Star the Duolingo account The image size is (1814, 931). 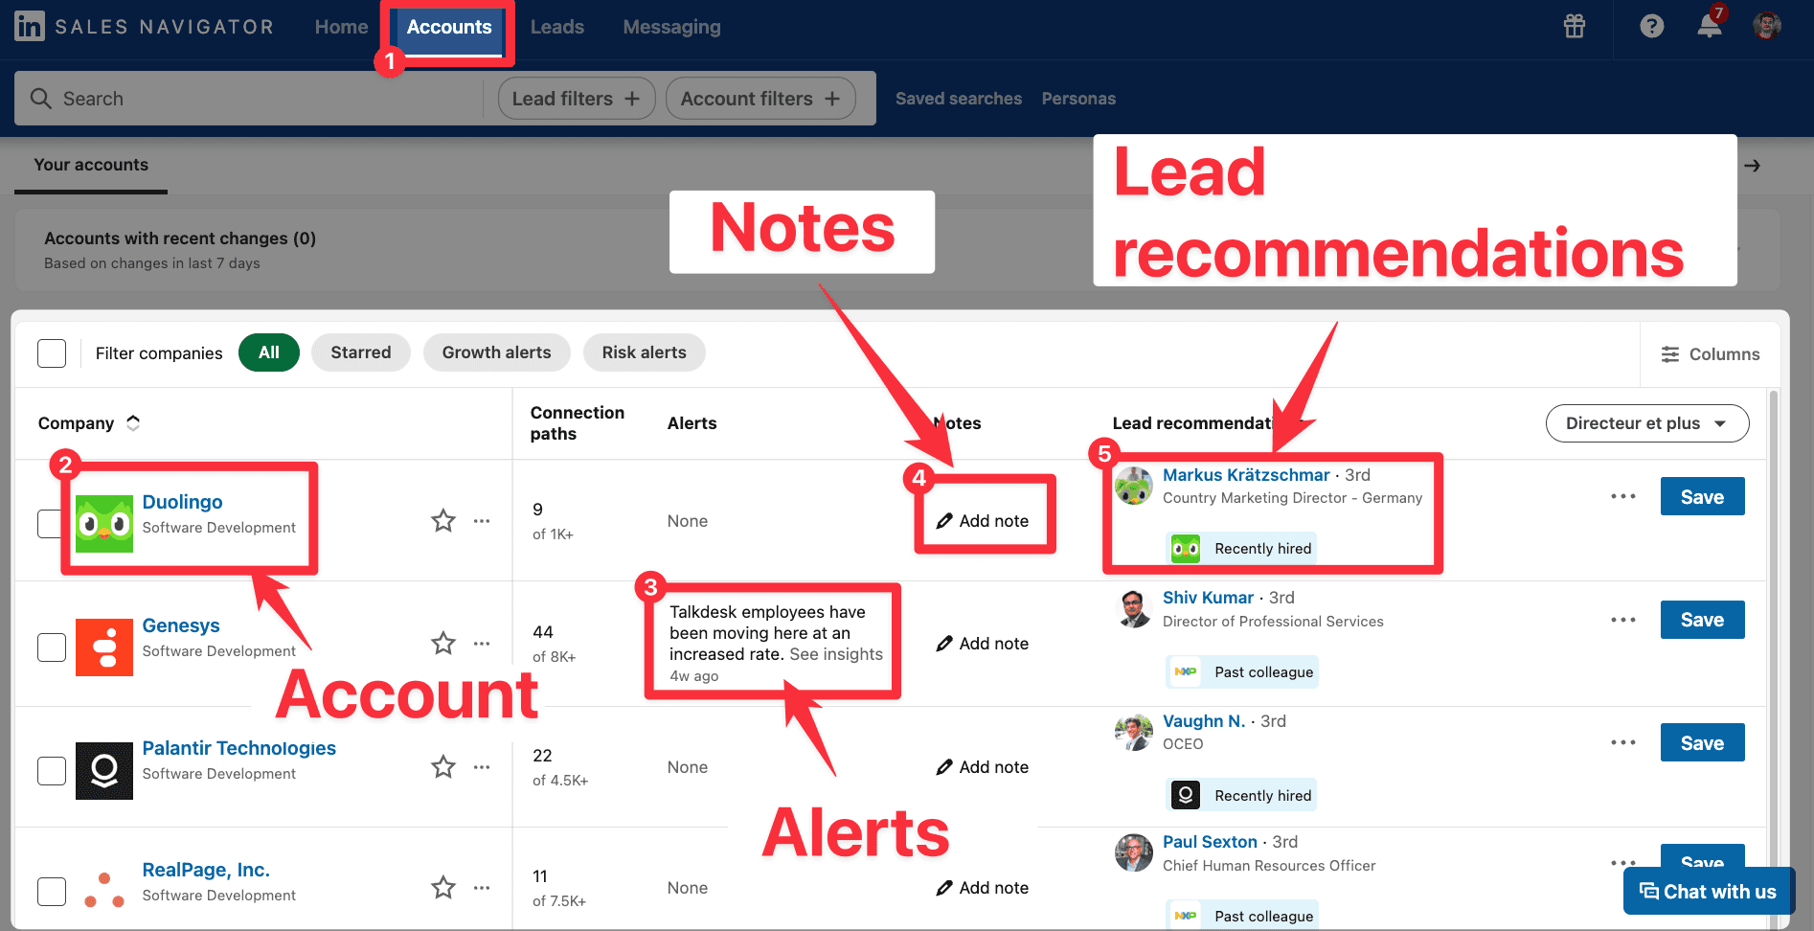(x=443, y=520)
